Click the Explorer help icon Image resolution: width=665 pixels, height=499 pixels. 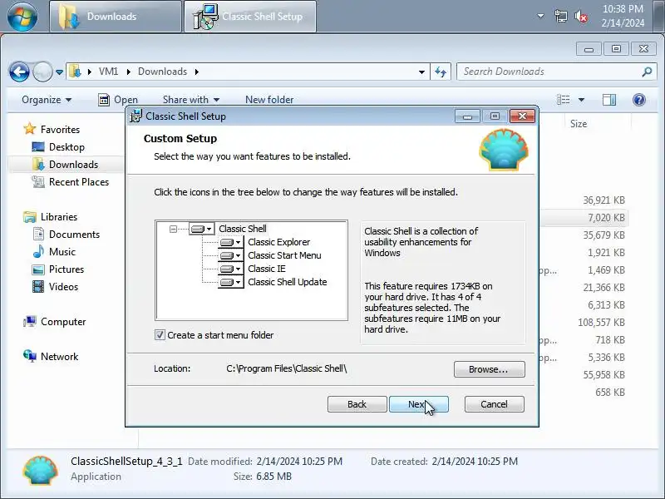pos(638,100)
